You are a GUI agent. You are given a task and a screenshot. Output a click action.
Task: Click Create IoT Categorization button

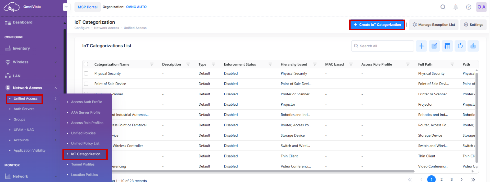pyautogui.click(x=377, y=25)
